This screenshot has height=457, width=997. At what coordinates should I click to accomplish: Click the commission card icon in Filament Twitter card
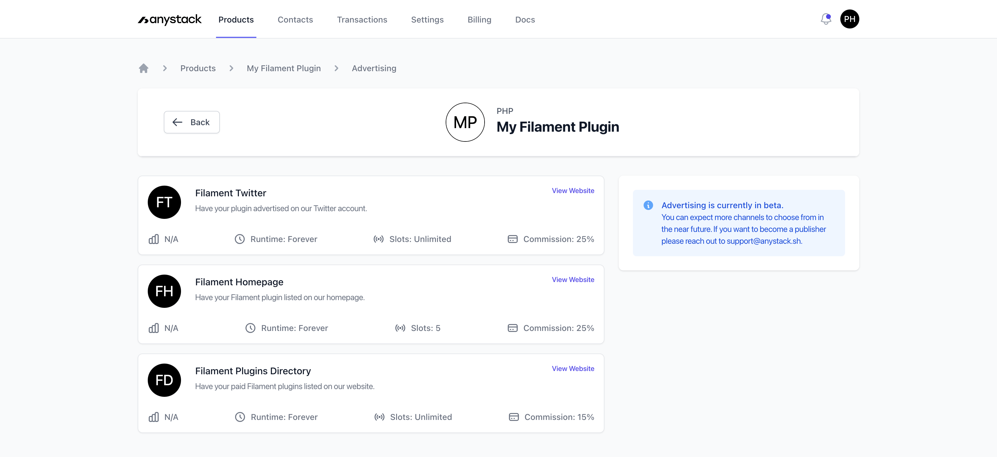(512, 239)
